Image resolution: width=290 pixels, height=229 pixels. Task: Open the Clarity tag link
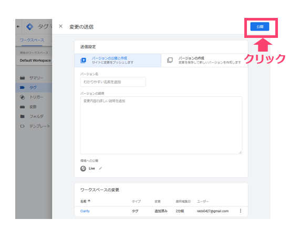tap(85, 211)
